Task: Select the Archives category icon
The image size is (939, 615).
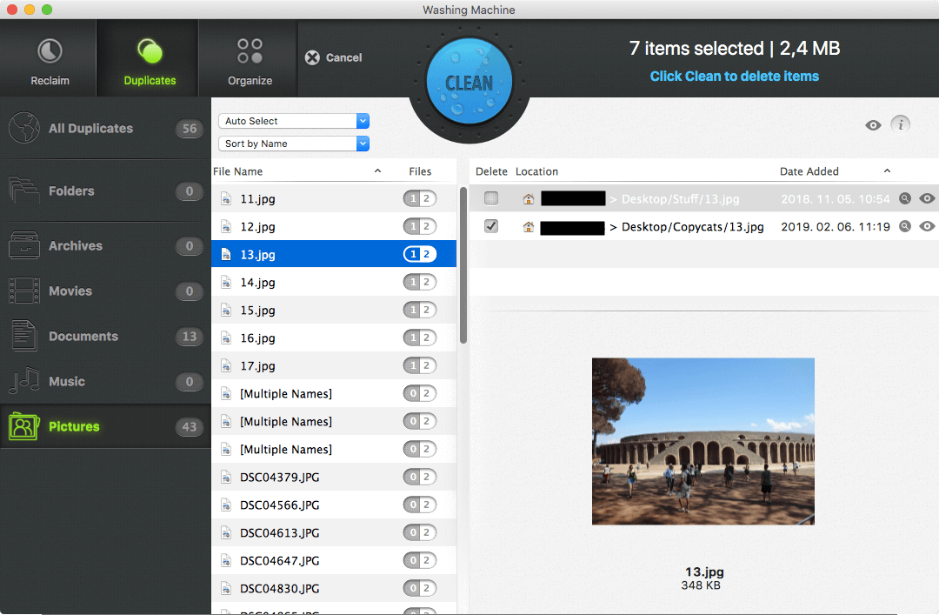Action: tap(23, 246)
